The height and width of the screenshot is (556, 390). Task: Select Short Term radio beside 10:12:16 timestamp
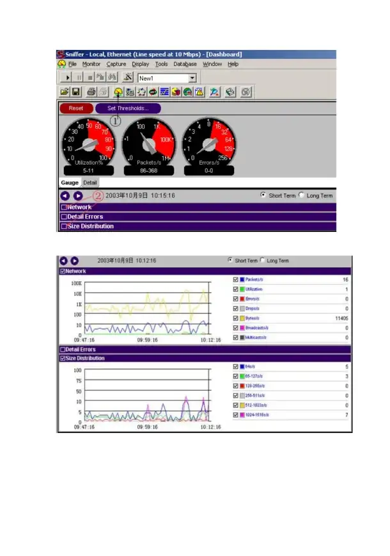[230, 260]
